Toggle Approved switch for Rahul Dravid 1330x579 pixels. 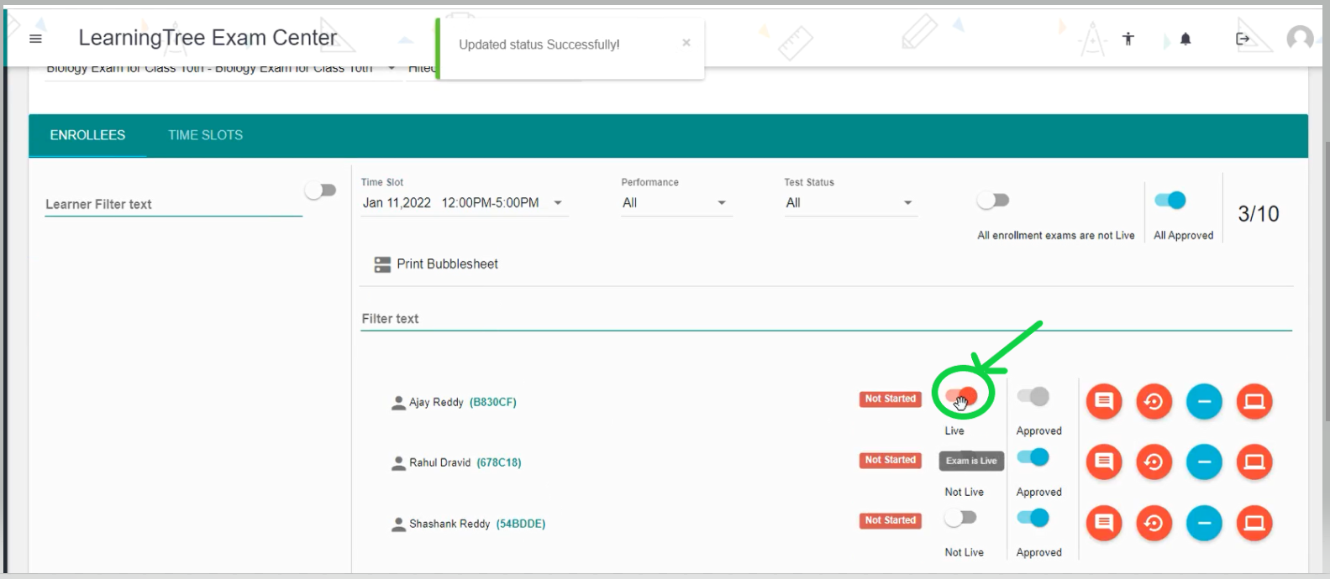click(x=1033, y=457)
